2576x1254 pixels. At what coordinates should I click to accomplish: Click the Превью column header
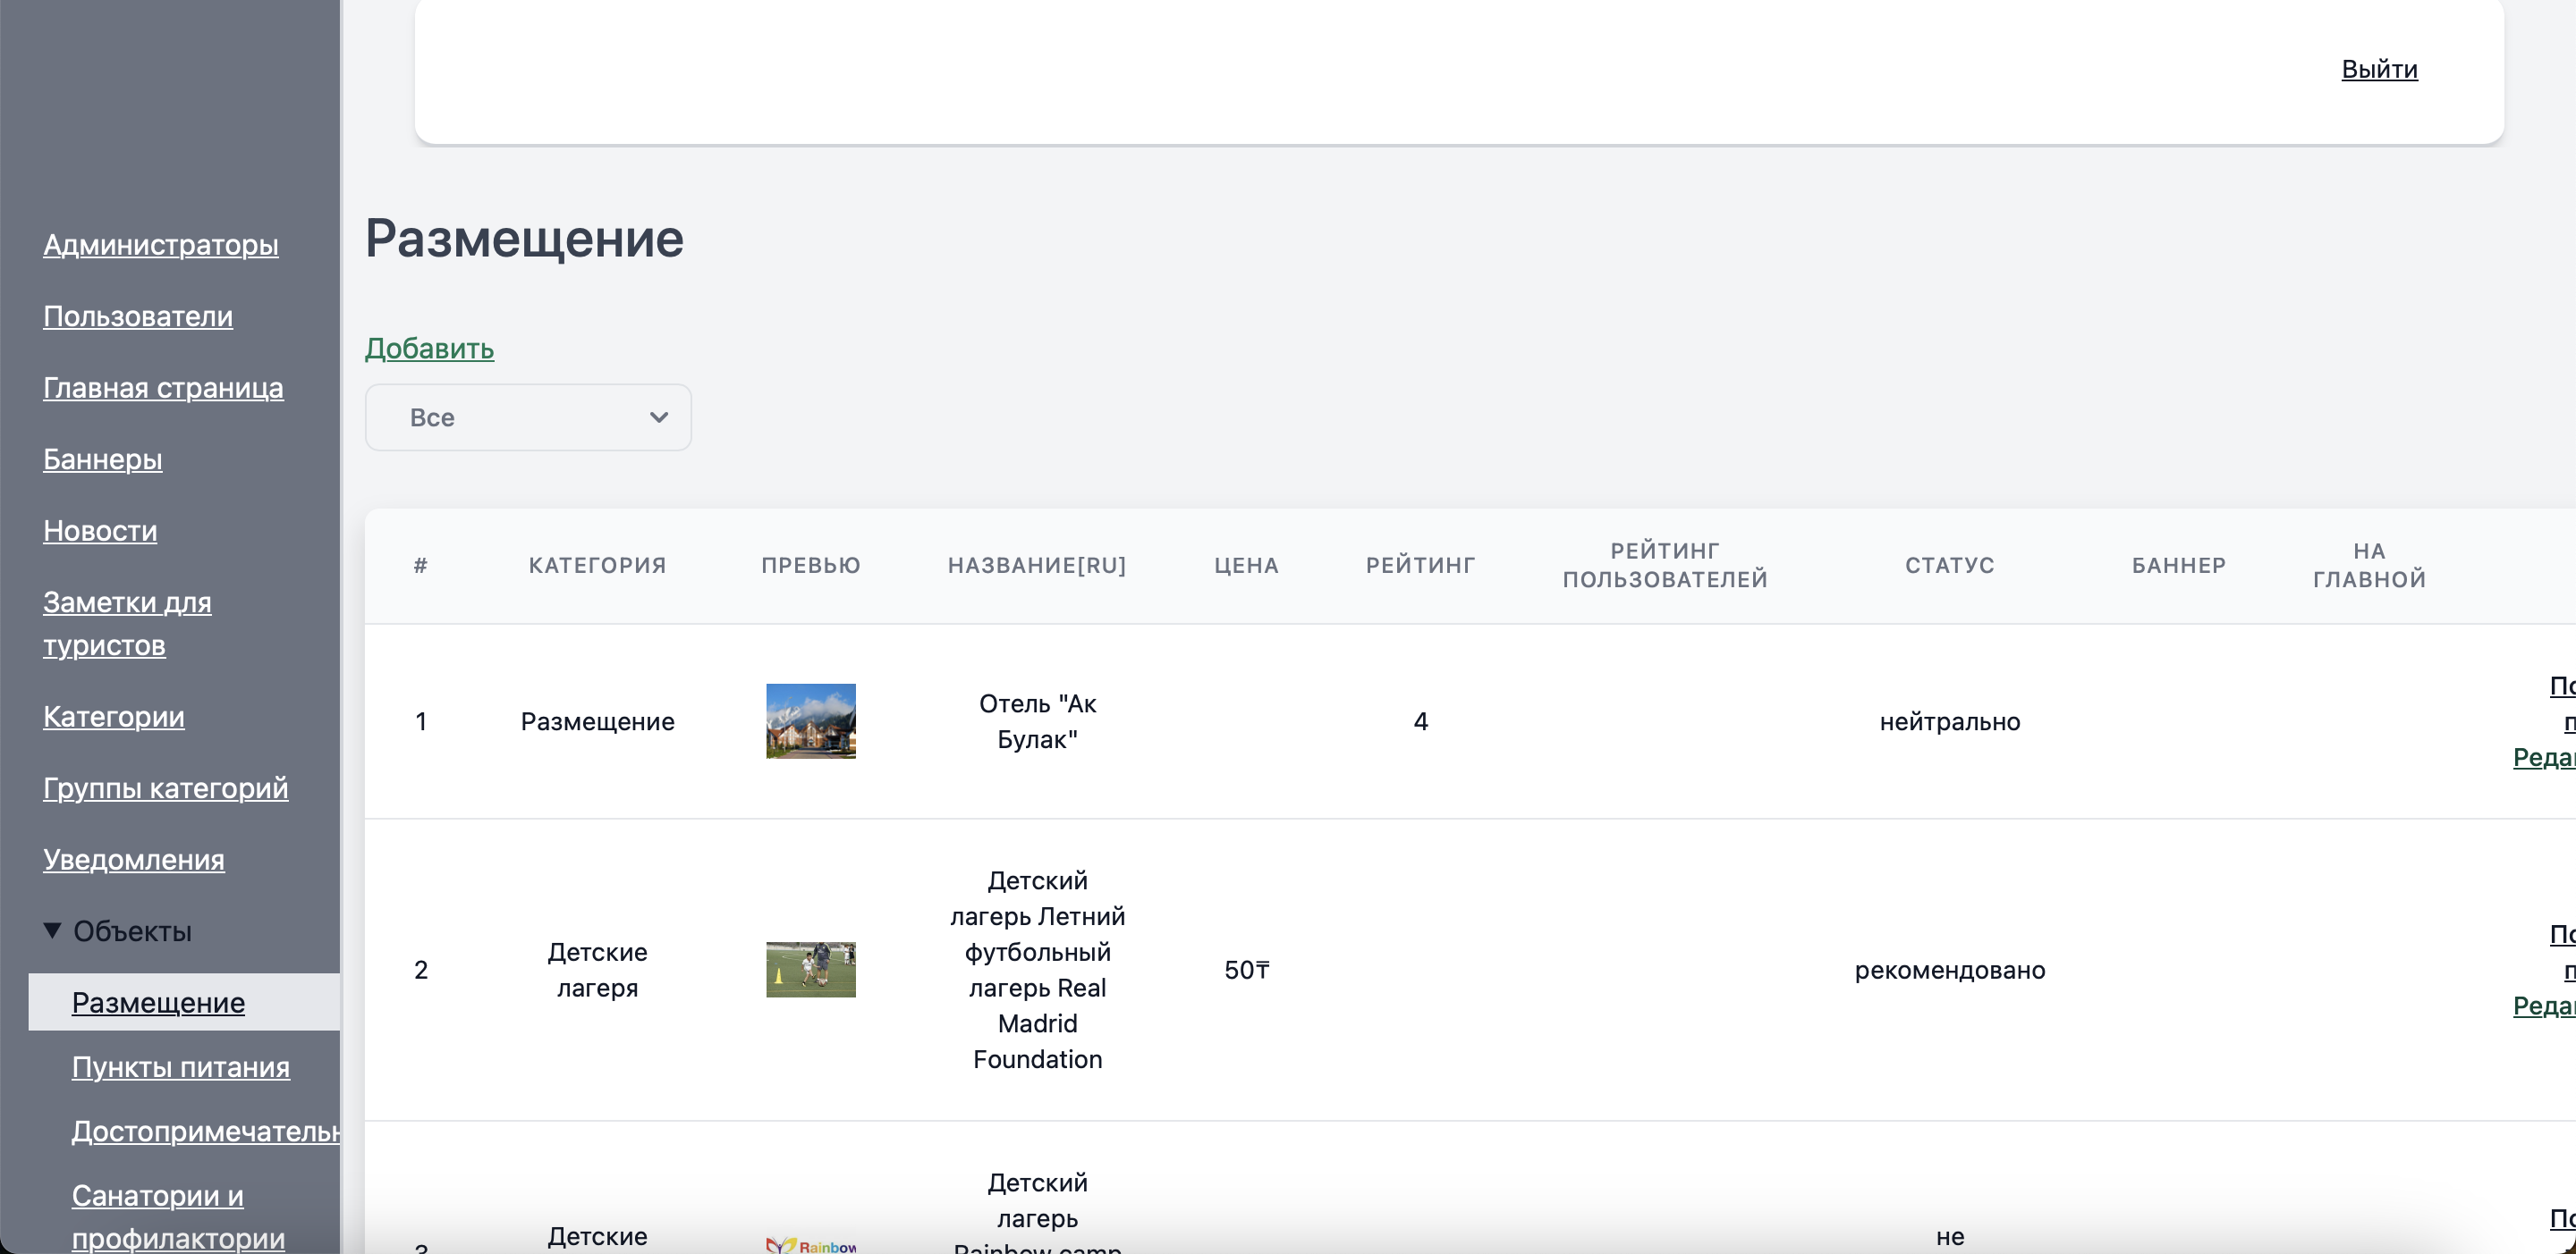coord(811,566)
